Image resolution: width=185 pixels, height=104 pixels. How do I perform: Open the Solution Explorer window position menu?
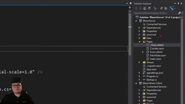click(x=175, y=3)
